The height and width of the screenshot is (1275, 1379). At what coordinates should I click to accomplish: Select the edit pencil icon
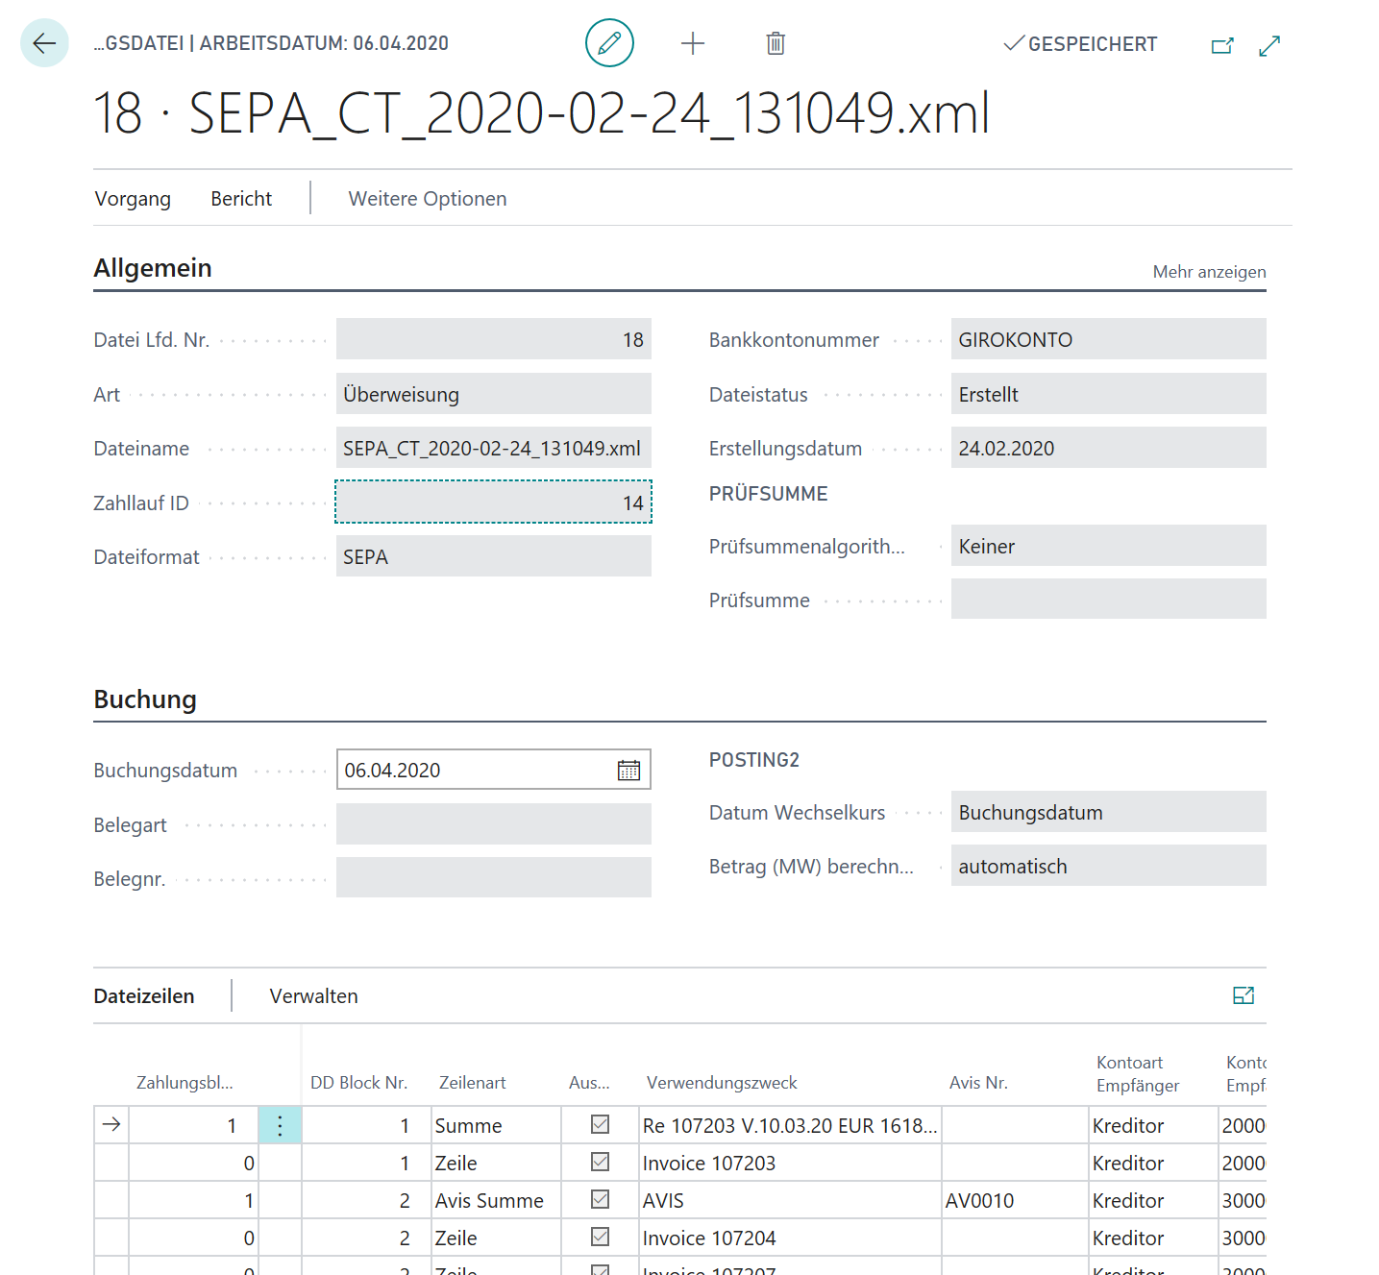[x=609, y=42]
